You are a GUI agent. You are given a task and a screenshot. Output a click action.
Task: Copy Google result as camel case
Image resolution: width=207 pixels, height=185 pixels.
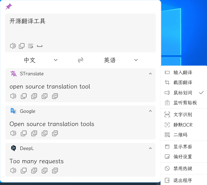44,133
